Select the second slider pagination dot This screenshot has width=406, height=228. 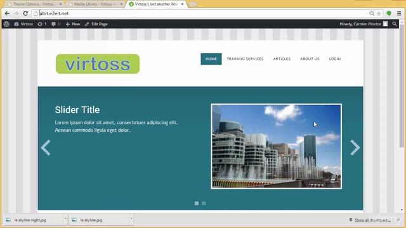point(204,203)
